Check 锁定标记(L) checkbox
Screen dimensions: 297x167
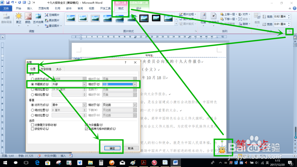click(x=32, y=129)
